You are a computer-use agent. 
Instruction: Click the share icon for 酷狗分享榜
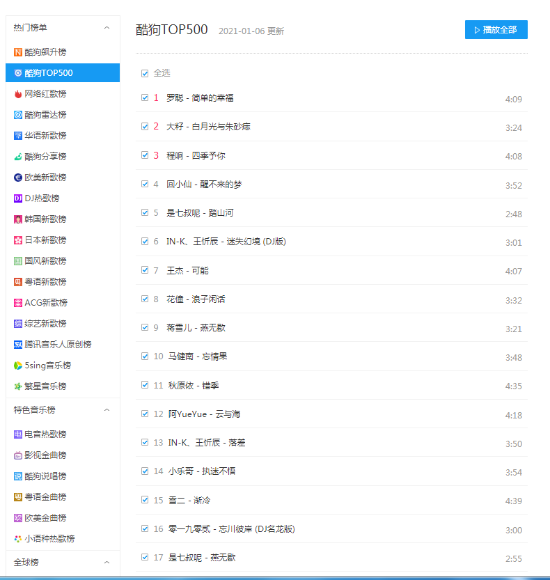tap(18, 157)
